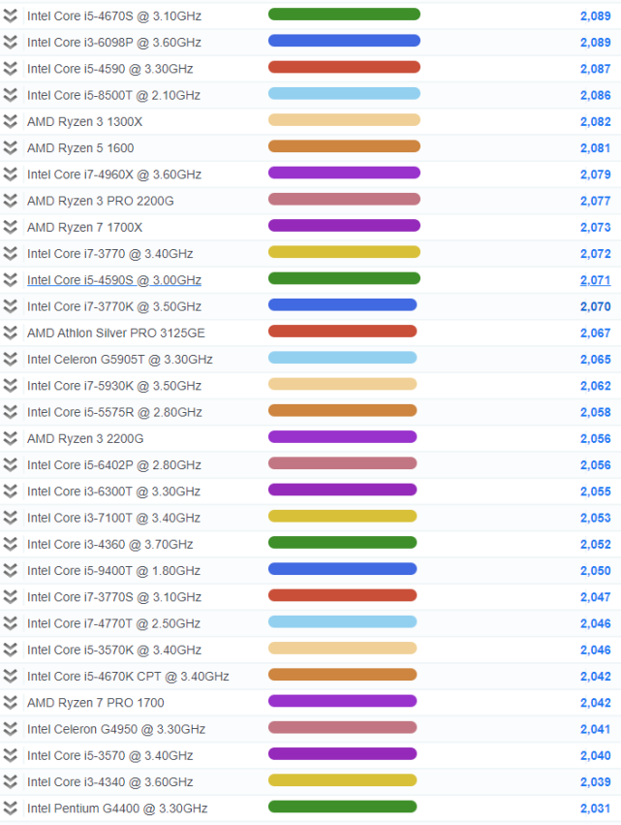Open the Intel Celeron G5905T @ 3.30GHz link
This screenshot has height=825, width=621.
click(x=120, y=359)
